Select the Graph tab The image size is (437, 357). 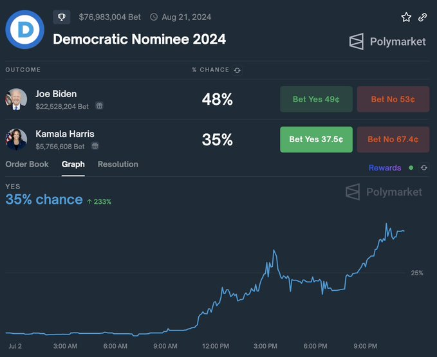[x=73, y=164]
